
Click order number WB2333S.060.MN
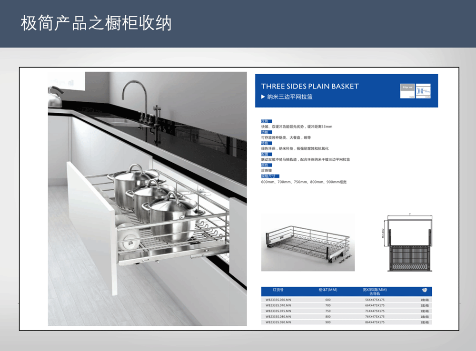click(278, 300)
